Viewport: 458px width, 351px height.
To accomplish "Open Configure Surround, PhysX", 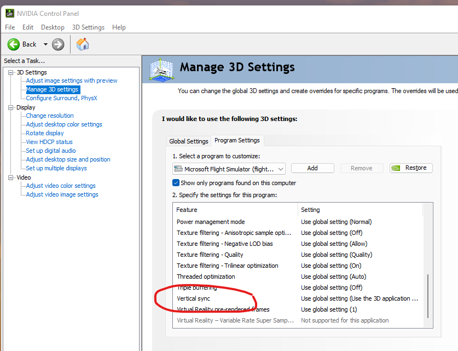I will tap(61, 98).
